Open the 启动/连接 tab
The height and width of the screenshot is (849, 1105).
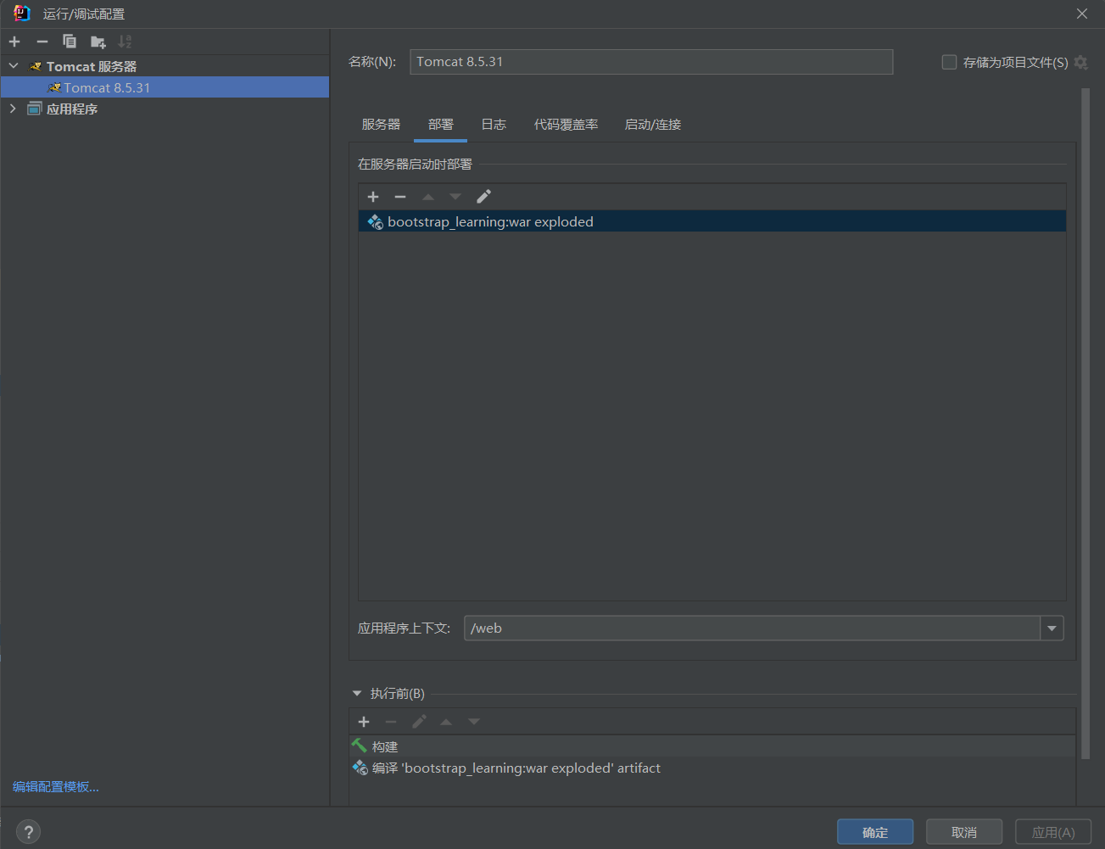pos(653,125)
